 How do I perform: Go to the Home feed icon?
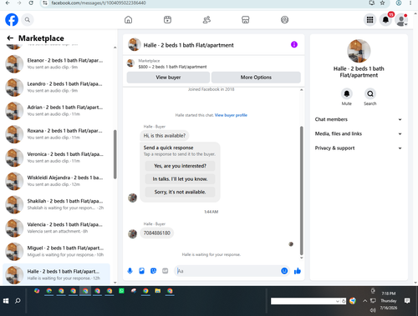[x=128, y=20]
